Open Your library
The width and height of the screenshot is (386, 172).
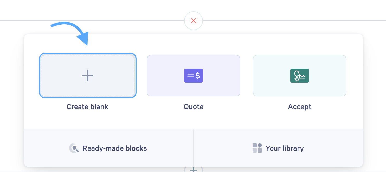coord(278,148)
